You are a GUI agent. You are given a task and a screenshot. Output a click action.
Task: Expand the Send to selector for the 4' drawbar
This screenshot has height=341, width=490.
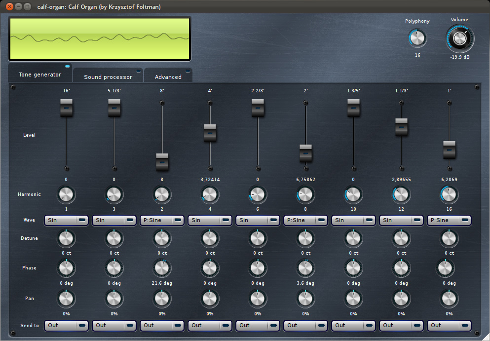coord(210,325)
